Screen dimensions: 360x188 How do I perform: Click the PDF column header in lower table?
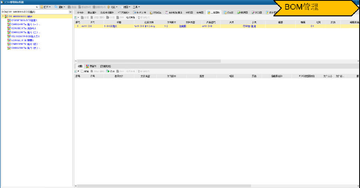(306, 76)
